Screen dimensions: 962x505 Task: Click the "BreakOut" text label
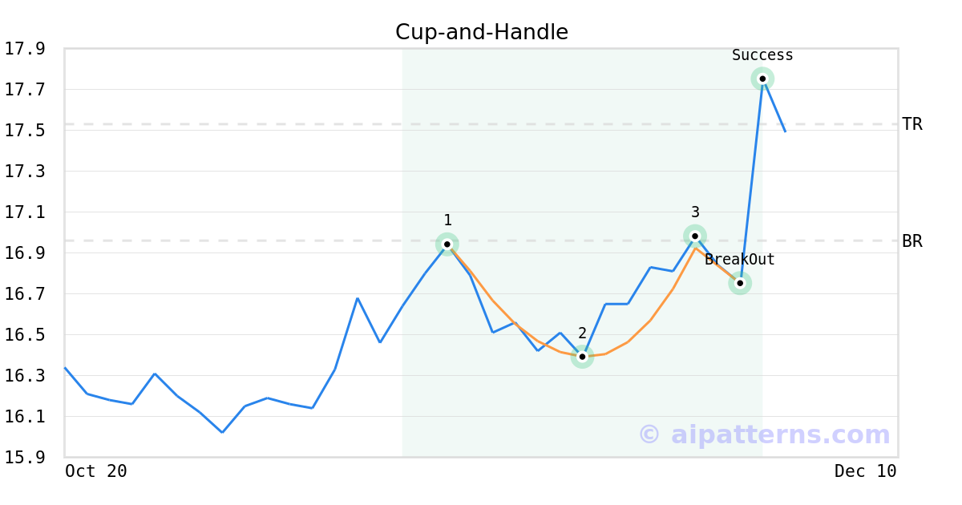pos(739,260)
